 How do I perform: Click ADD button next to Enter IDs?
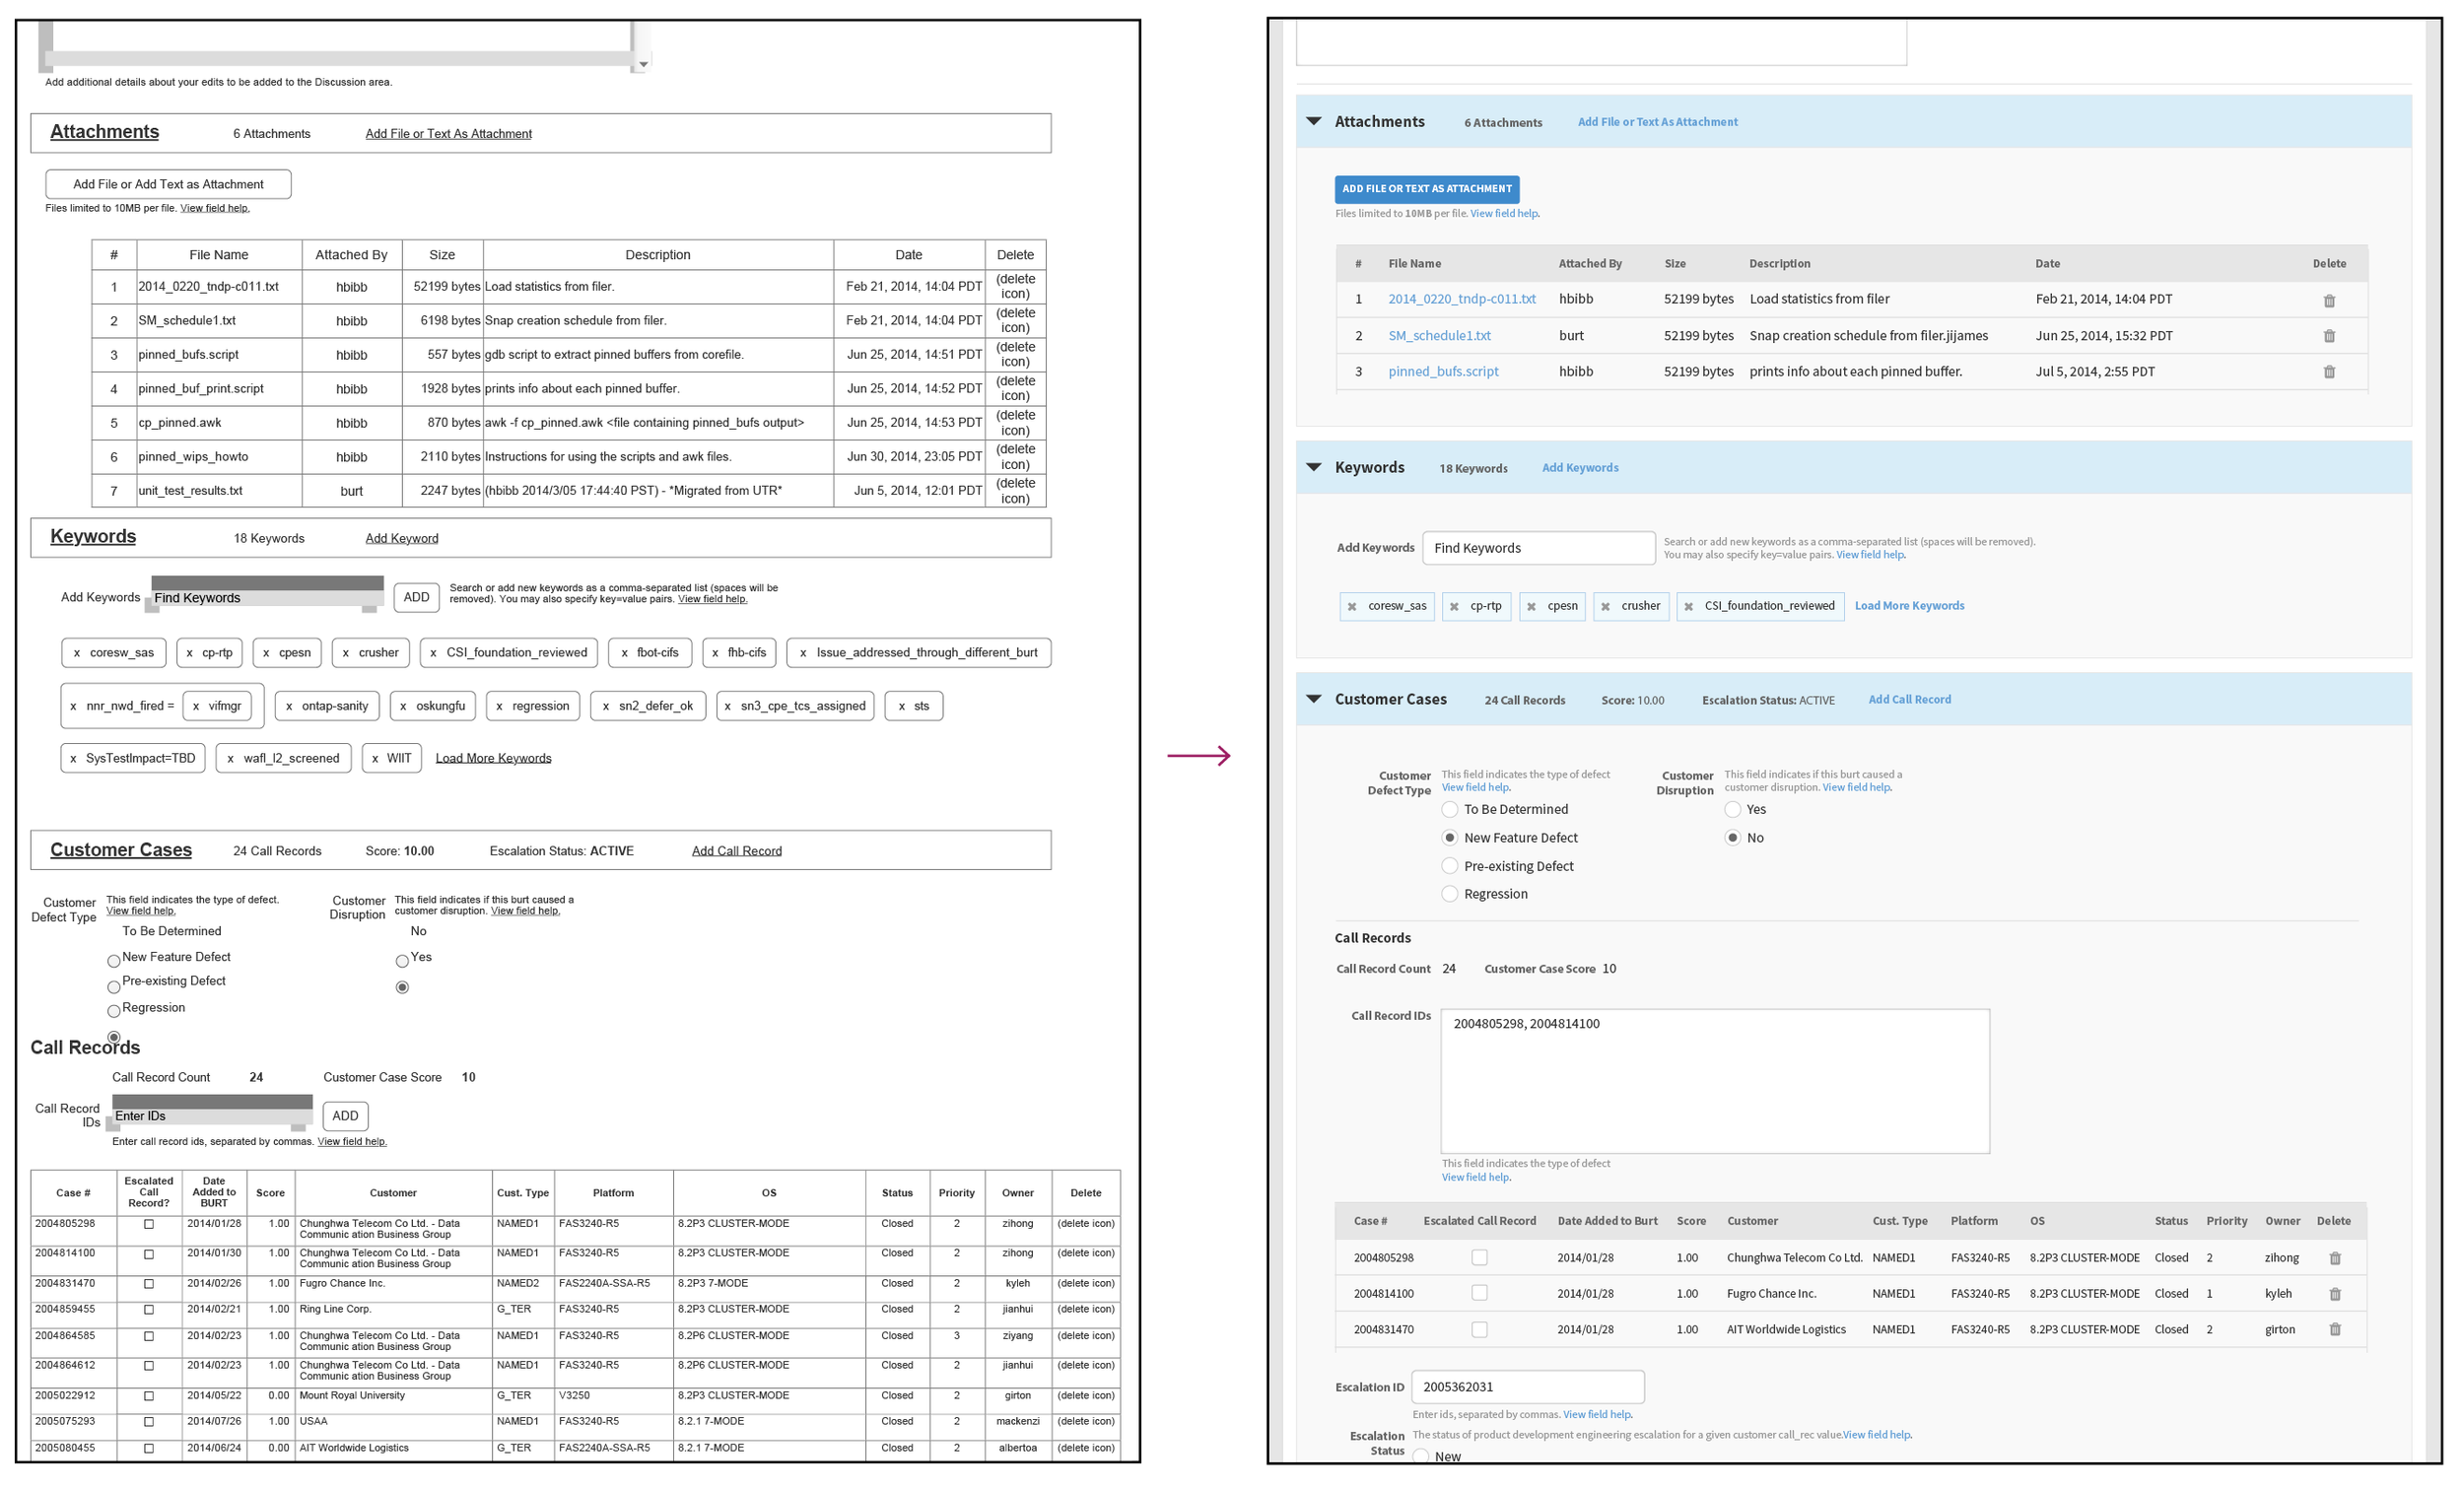click(345, 1116)
